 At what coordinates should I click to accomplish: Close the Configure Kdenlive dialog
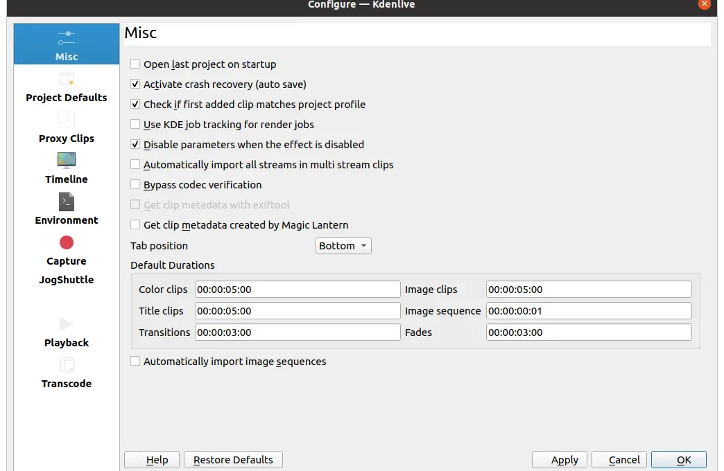[x=704, y=3]
